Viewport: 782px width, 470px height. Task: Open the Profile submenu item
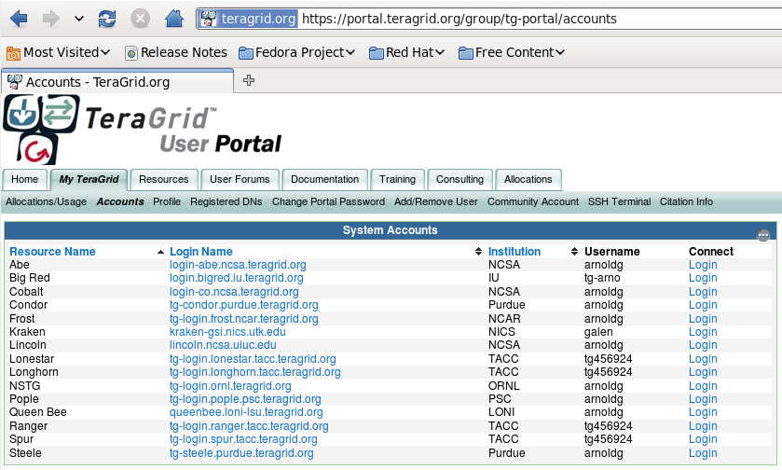(167, 202)
